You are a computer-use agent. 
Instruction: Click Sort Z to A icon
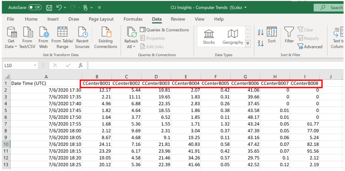260,43
